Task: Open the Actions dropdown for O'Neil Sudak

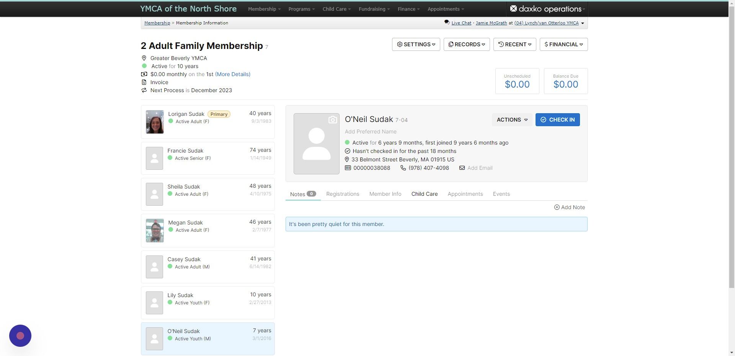Action: [512, 120]
